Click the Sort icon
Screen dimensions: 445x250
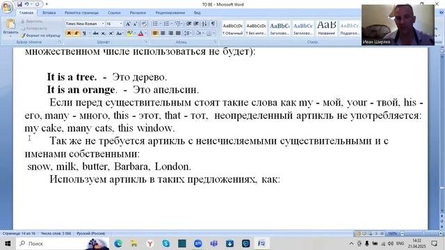(x=204, y=24)
